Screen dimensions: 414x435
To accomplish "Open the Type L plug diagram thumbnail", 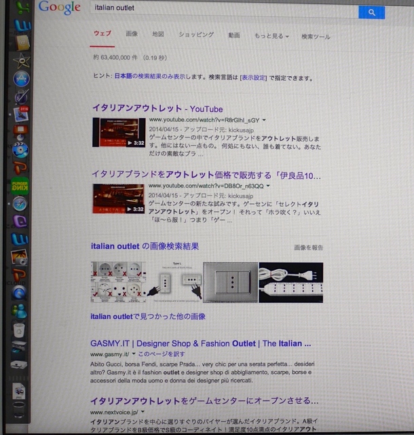I will click(174, 282).
